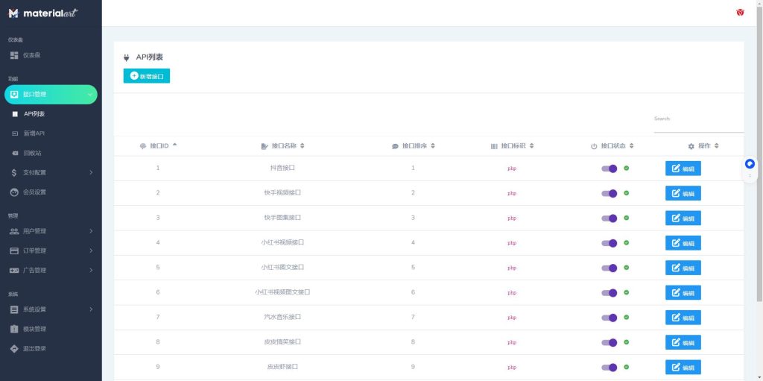Sort by 接口名称 column arrows
The image size is (763, 381).
click(303, 145)
